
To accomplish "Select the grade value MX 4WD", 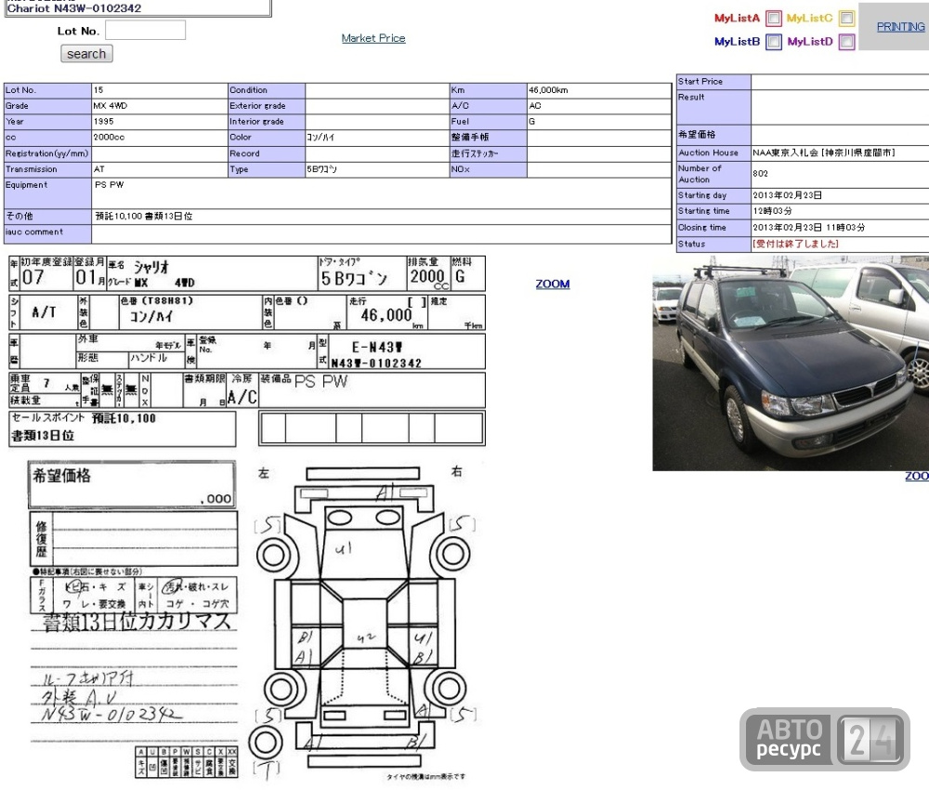I will point(111,106).
